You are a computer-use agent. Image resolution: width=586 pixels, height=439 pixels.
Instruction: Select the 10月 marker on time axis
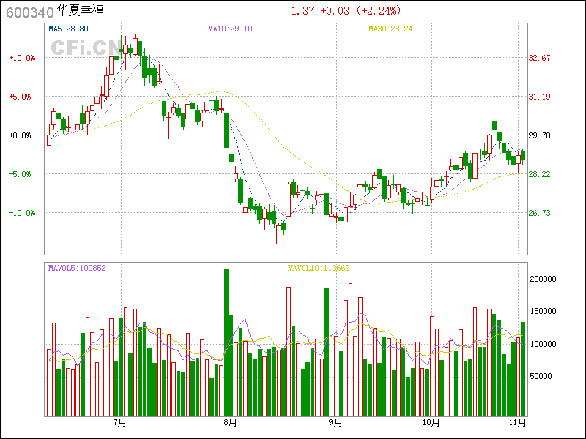pos(431,422)
